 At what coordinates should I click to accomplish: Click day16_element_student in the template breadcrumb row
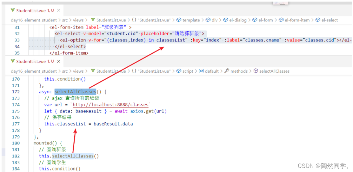(34, 20)
